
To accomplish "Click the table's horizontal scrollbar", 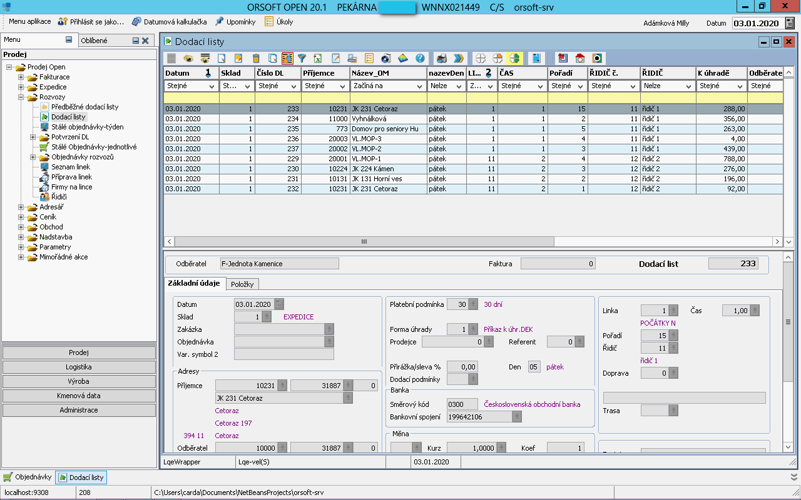I will coord(364,241).
